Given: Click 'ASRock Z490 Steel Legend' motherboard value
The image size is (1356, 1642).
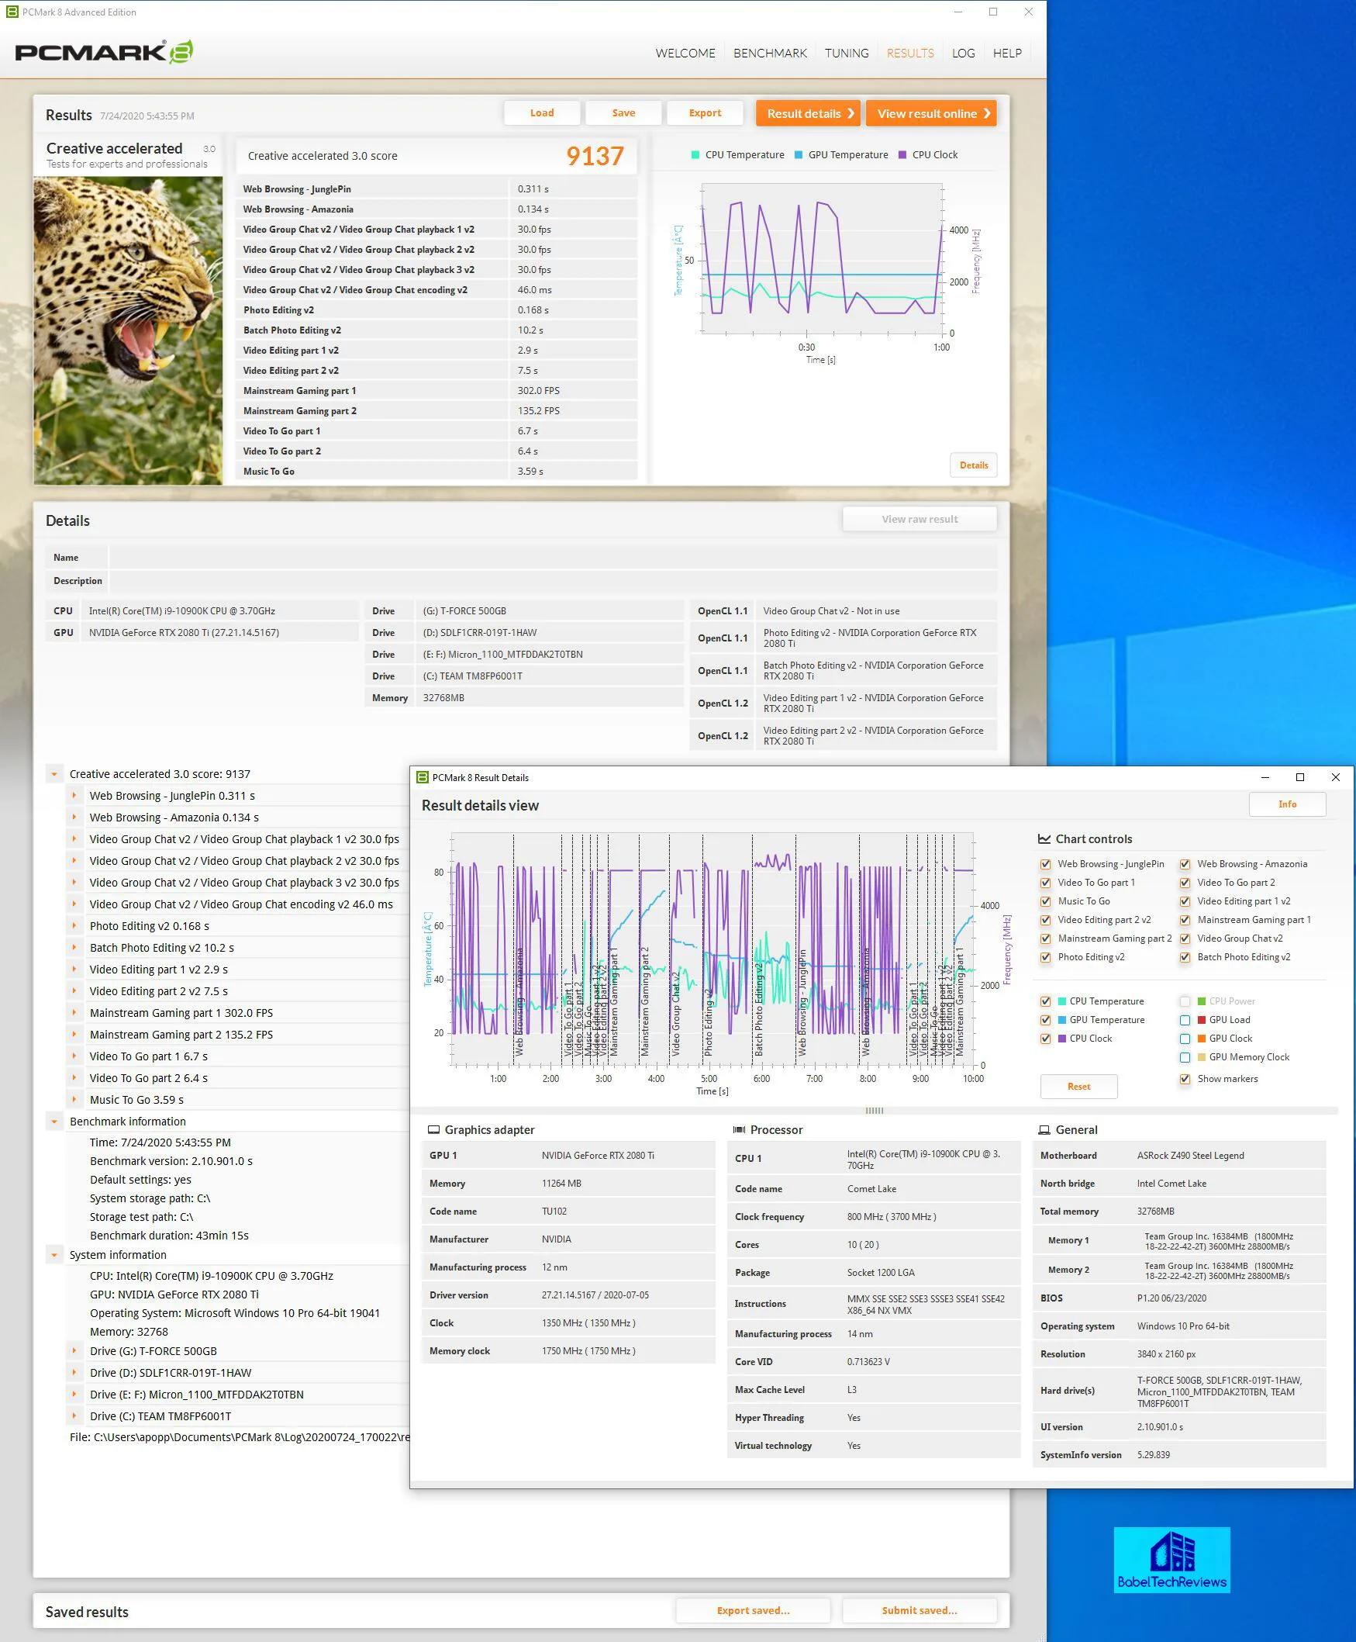Looking at the screenshot, I should (x=1190, y=1156).
